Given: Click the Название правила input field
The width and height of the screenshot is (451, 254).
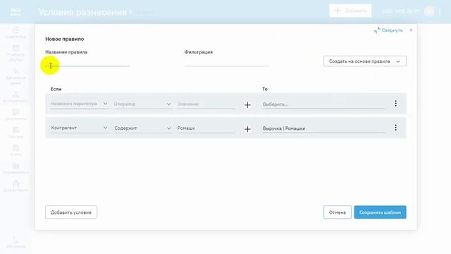Looking at the screenshot, I should tap(87, 63).
